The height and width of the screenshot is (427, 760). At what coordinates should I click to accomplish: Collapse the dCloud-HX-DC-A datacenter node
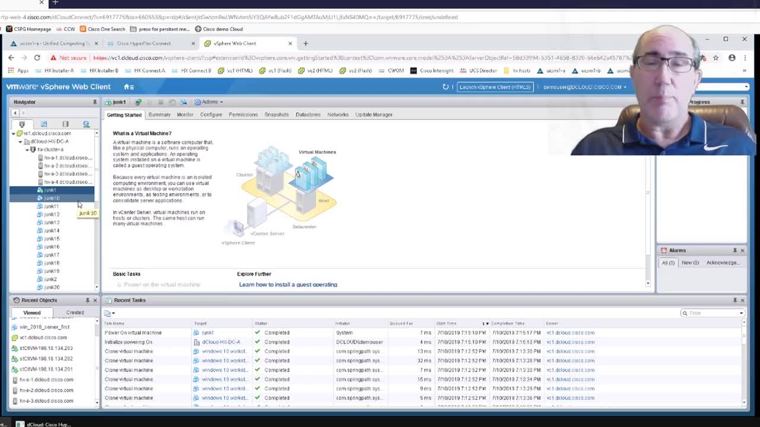click(20, 142)
